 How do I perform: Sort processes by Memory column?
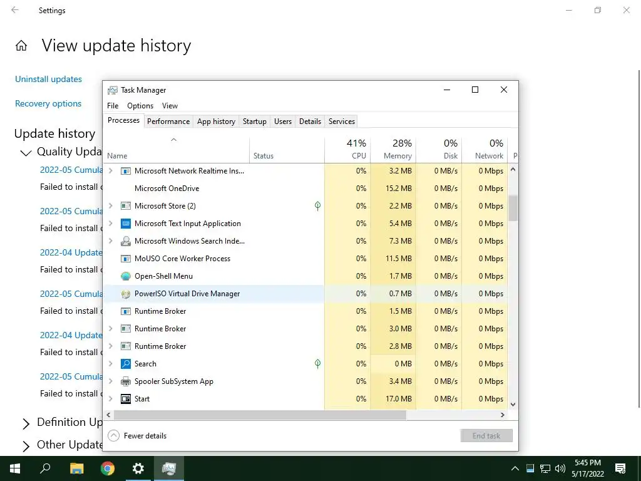click(x=393, y=149)
